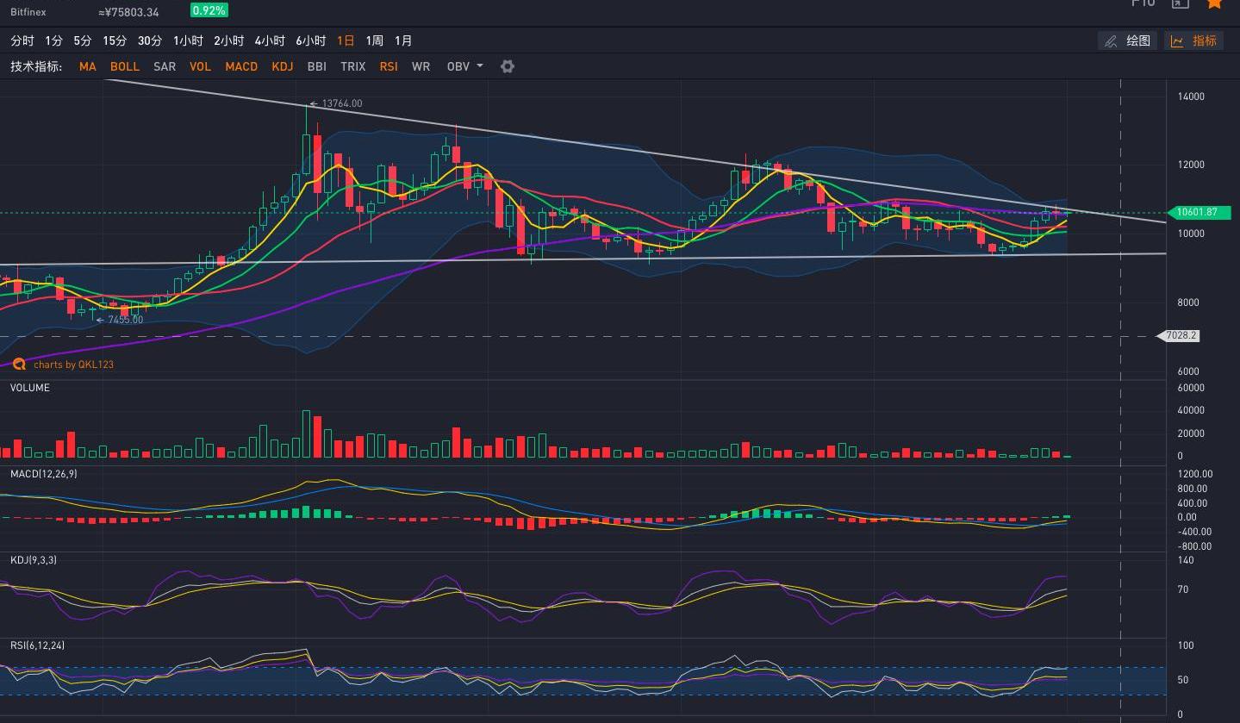This screenshot has height=723, width=1240.
Task: Switch to the 4小时 timeframe
Action: click(x=269, y=41)
